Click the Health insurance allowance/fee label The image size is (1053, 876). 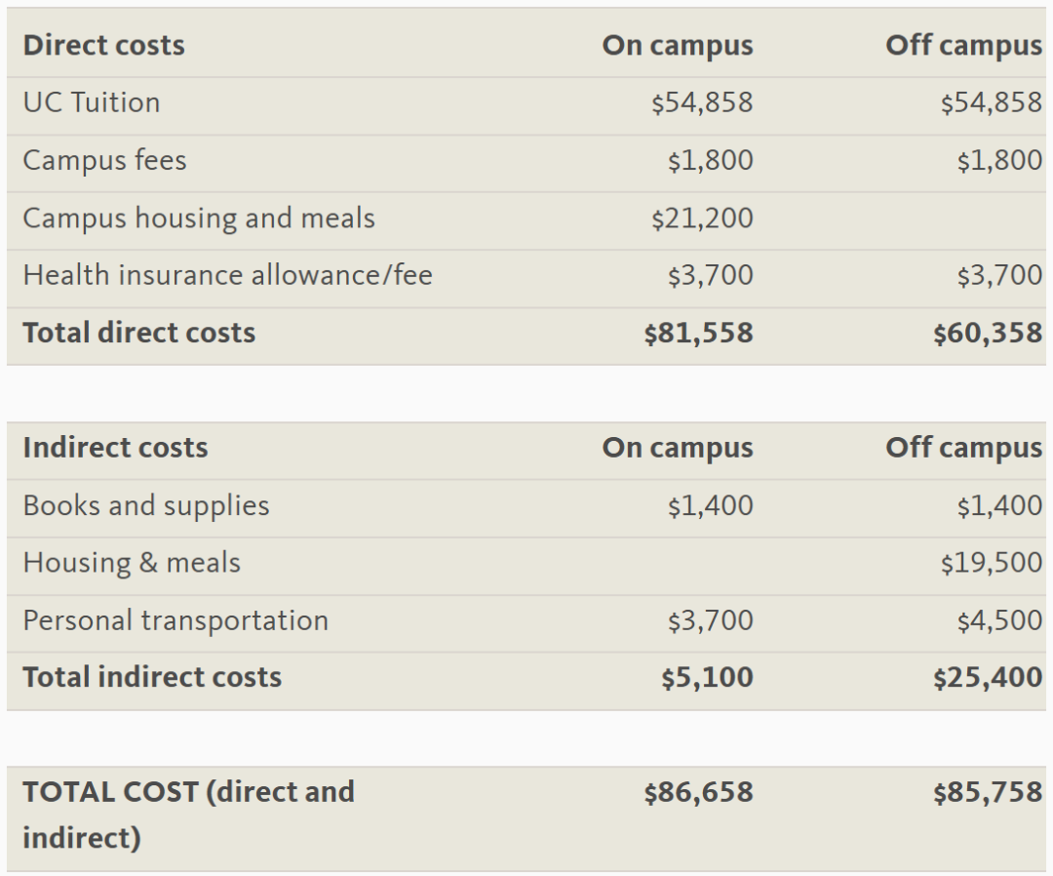[x=227, y=275]
